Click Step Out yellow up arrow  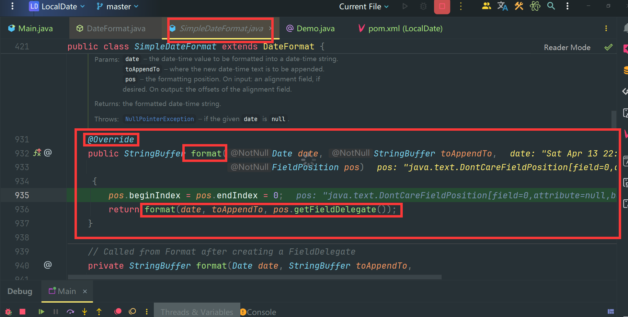(x=99, y=312)
